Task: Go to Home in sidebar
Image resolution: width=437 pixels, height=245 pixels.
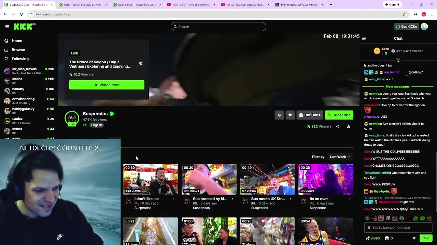Action: [17, 41]
